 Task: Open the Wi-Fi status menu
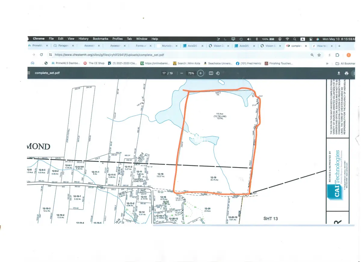pyautogui.click(x=287, y=39)
